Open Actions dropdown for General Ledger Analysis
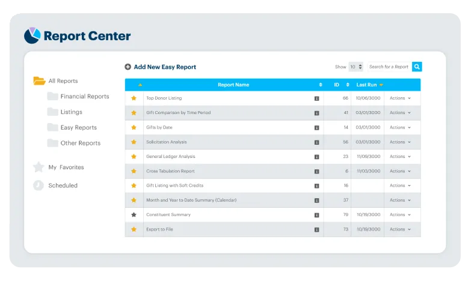The width and height of the screenshot is (474, 281). coord(400,156)
